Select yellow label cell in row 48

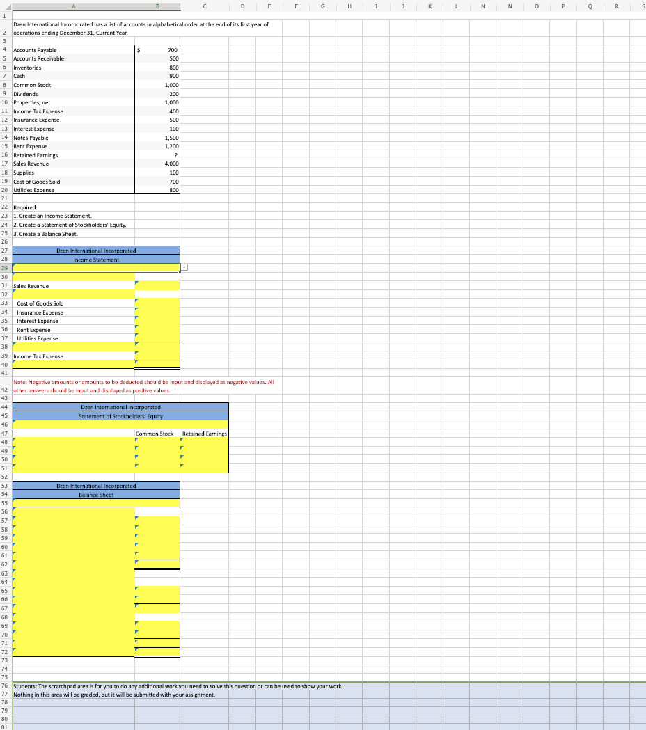coord(73,442)
